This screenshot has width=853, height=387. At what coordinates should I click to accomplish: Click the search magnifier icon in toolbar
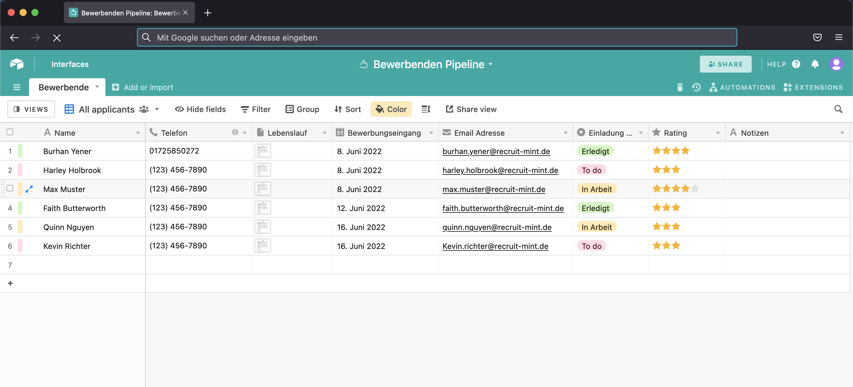coord(838,109)
